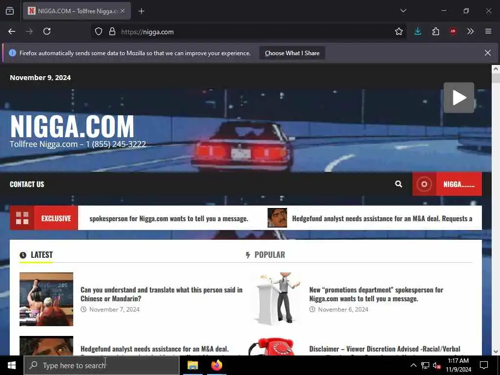
Task: Click the clock icon beside LATEST
Action: coord(23,255)
